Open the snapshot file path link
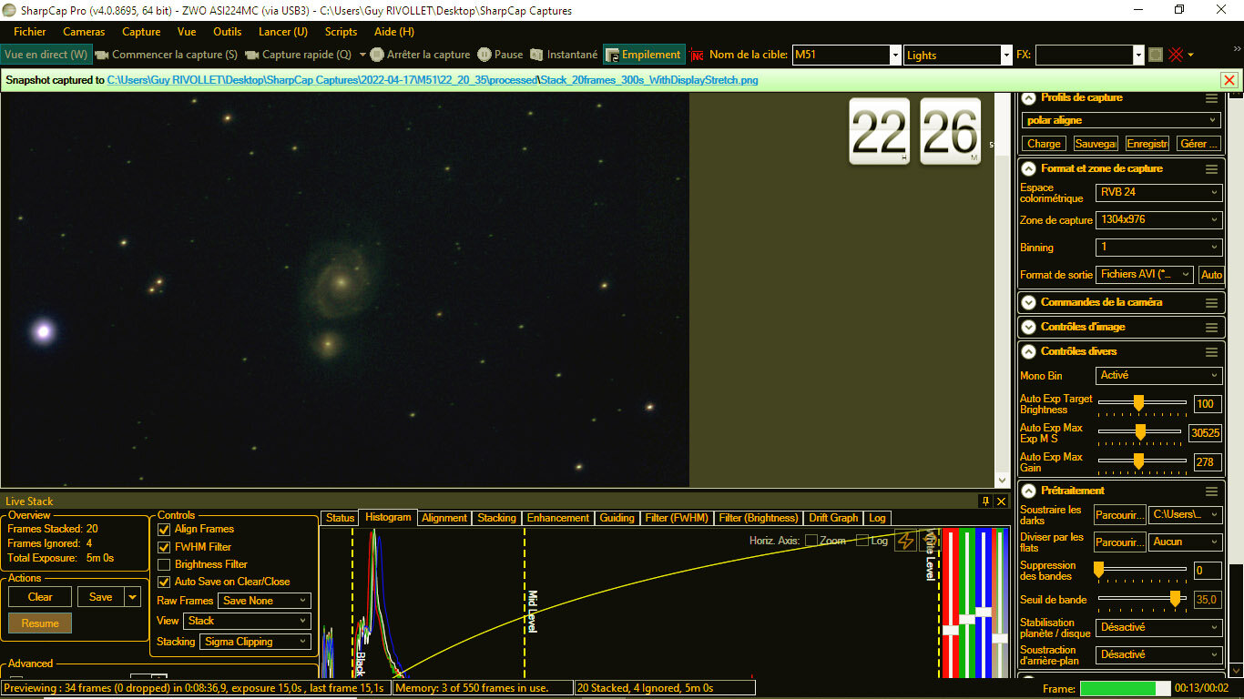Image resolution: width=1244 pixels, height=699 pixels. tap(433, 80)
